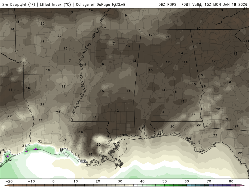Click the '70' colorbar scale label
This screenshot has width=249, height=187.
(209, 181)
